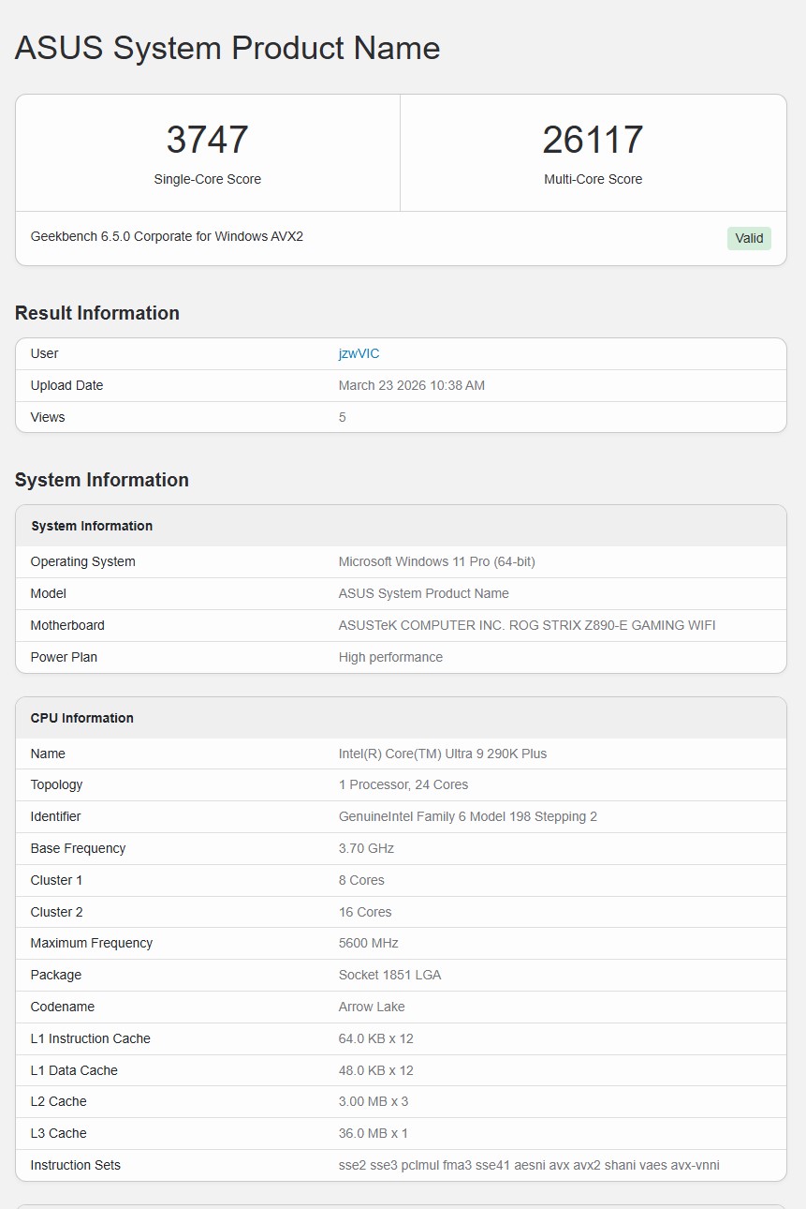
Task: Select the Multi-Core Score value 26117
Action: [x=594, y=139]
